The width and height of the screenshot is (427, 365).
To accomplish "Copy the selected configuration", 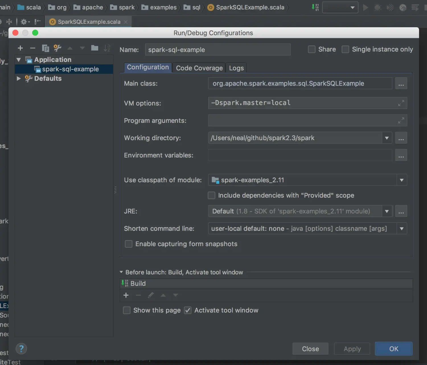I will point(45,48).
